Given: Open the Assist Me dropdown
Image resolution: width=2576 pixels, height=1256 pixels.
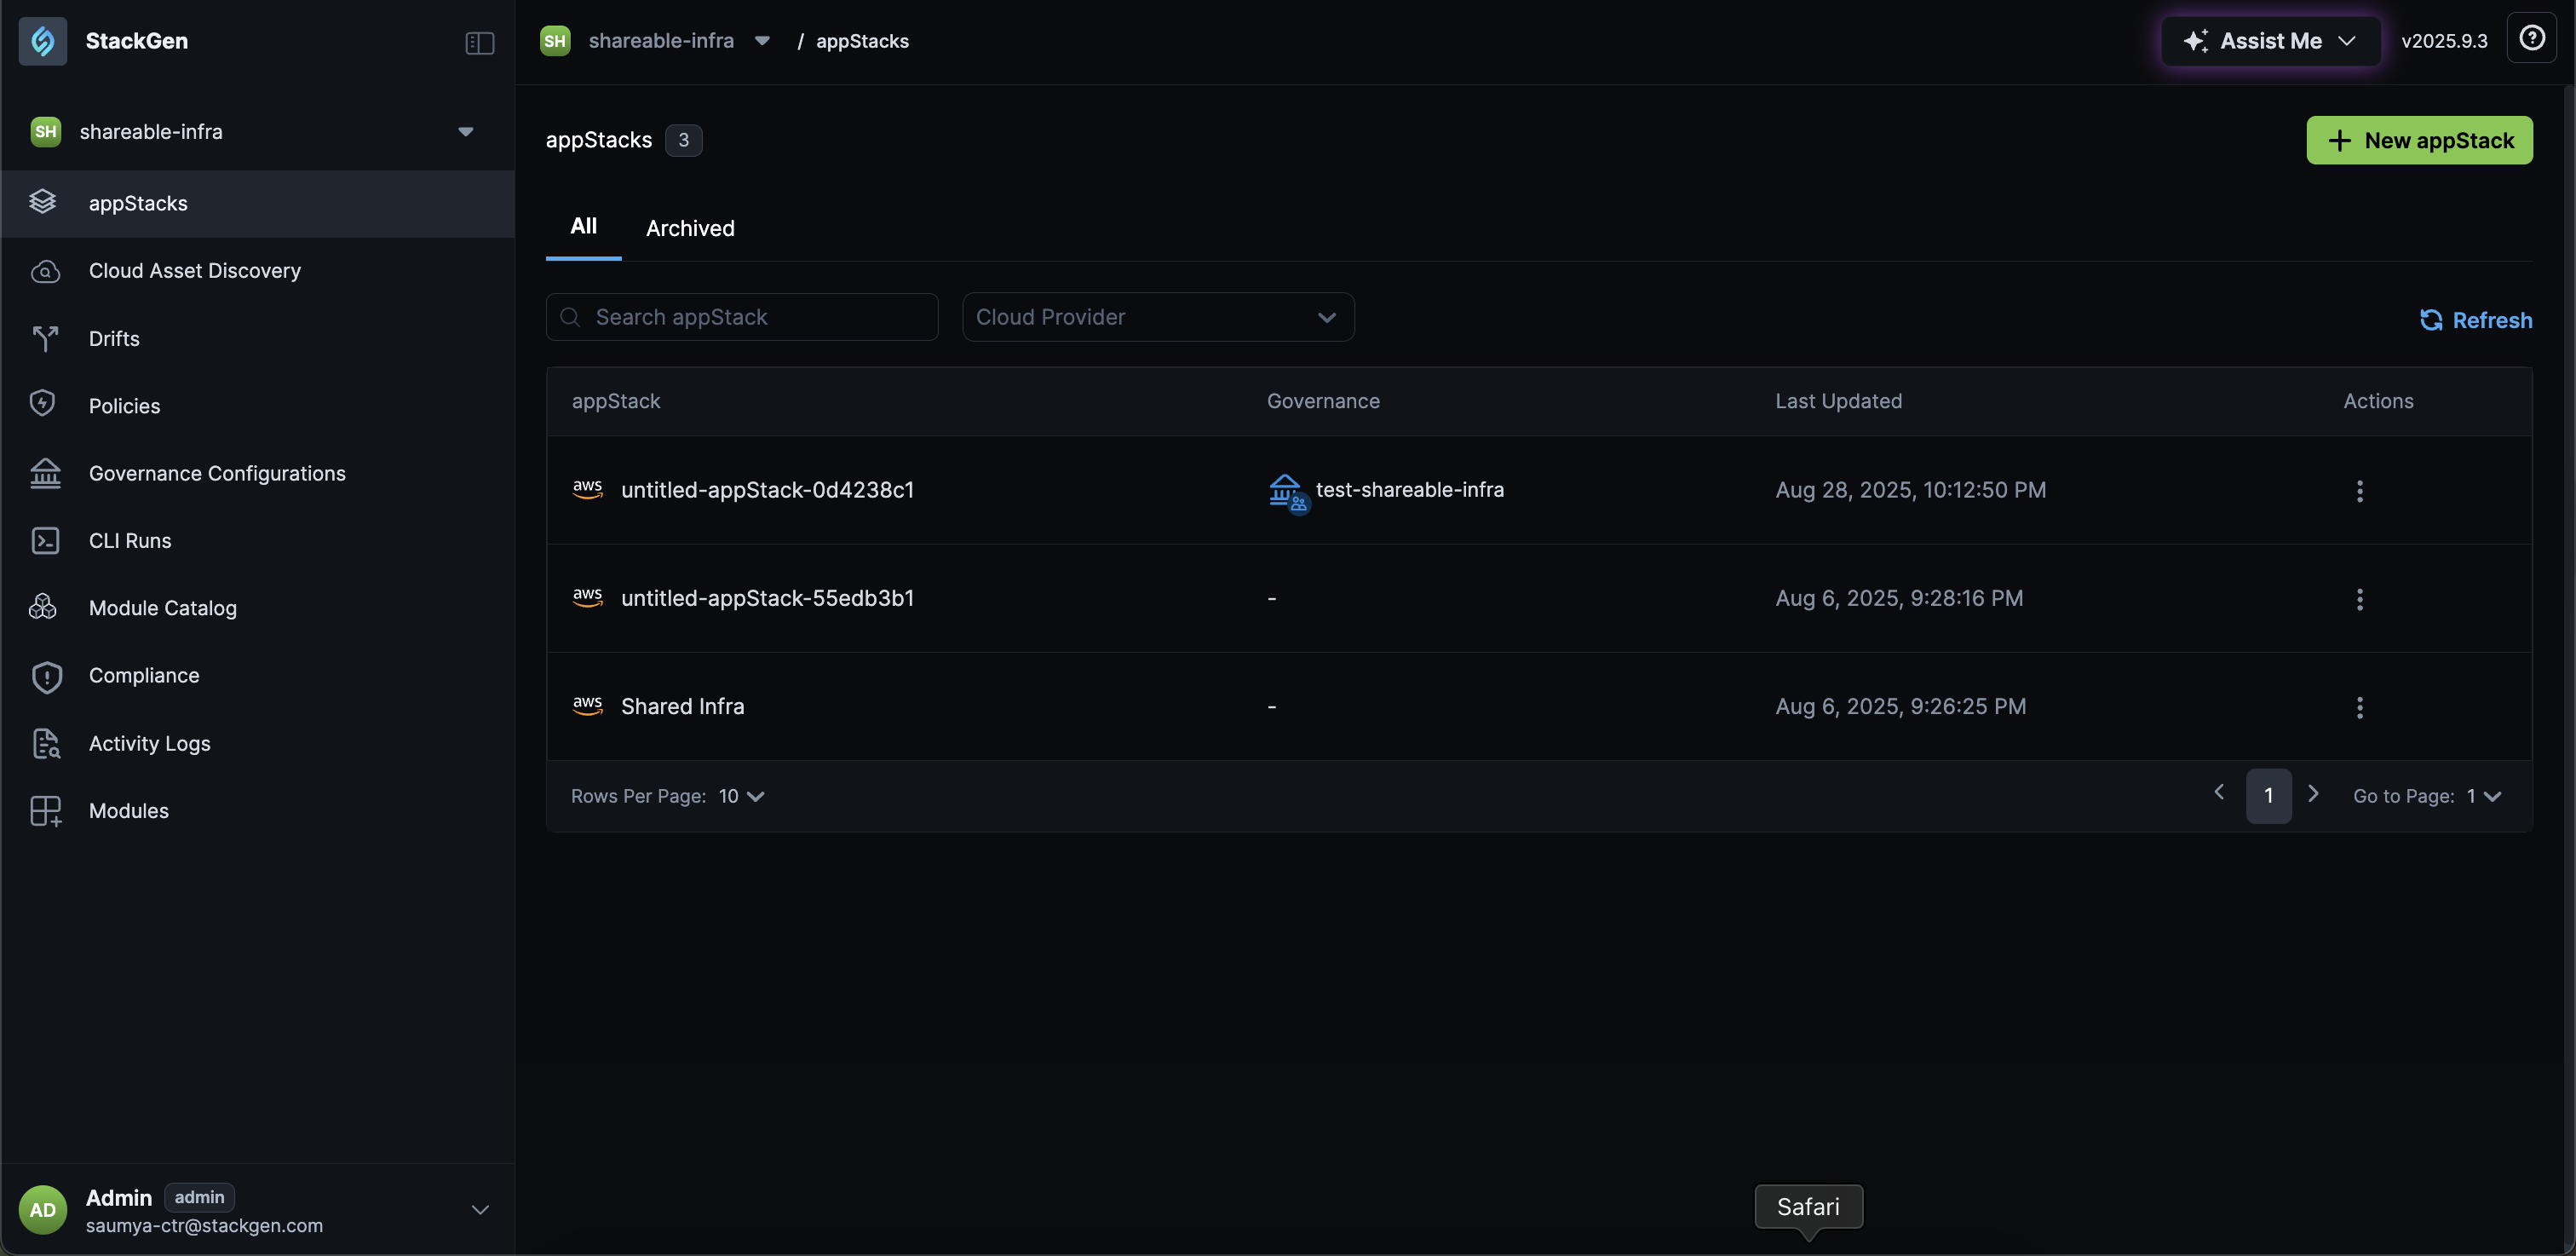Looking at the screenshot, I should point(2270,41).
